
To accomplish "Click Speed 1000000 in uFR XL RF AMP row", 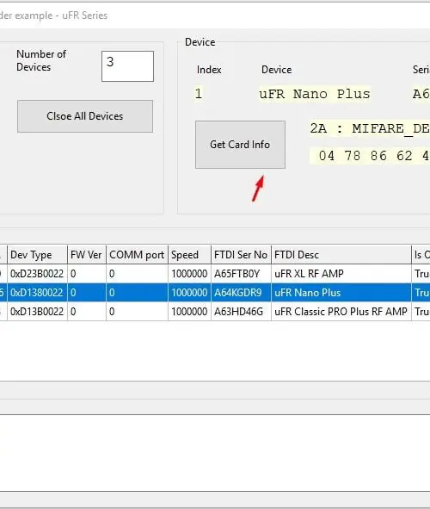I will (189, 274).
